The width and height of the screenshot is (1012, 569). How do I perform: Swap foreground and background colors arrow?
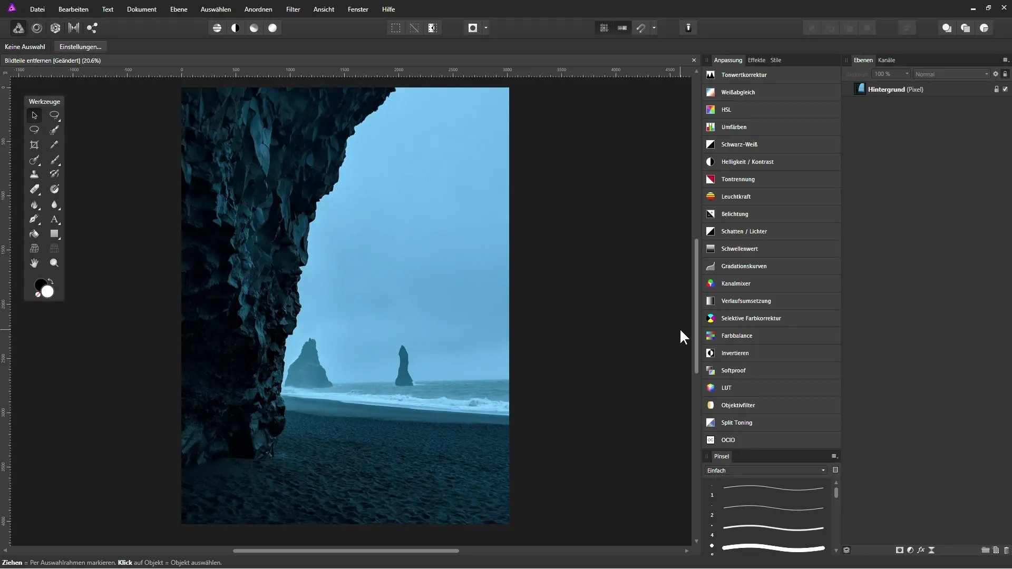(x=51, y=281)
